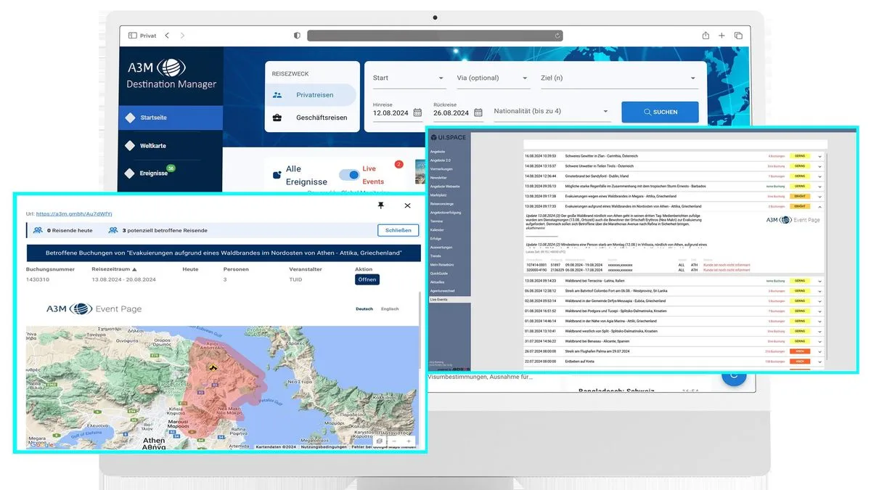The height and width of the screenshot is (490, 871).
Task: Open Weltkarte in the left sidebar
Action: coord(153,146)
